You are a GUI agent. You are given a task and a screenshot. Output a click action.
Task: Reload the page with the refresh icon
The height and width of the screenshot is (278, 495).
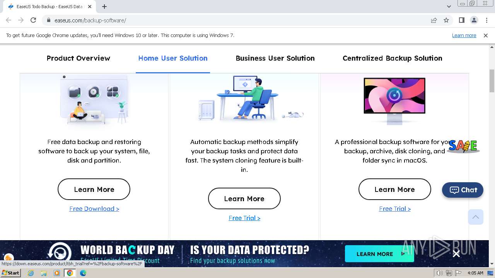click(x=33, y=20)
